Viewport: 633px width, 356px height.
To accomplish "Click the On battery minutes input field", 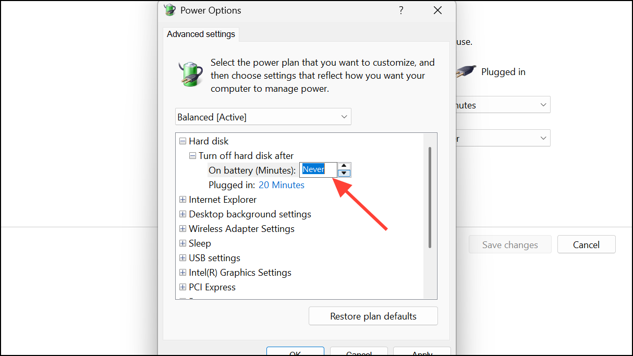I will pos(318,169).
